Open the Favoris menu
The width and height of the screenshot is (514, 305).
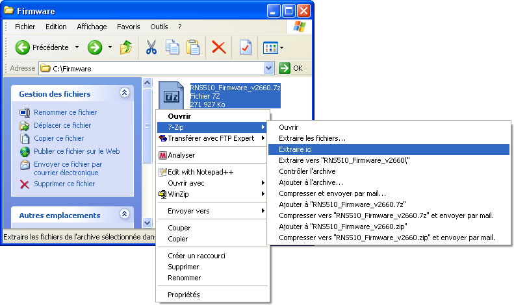[x=129, y=27]
